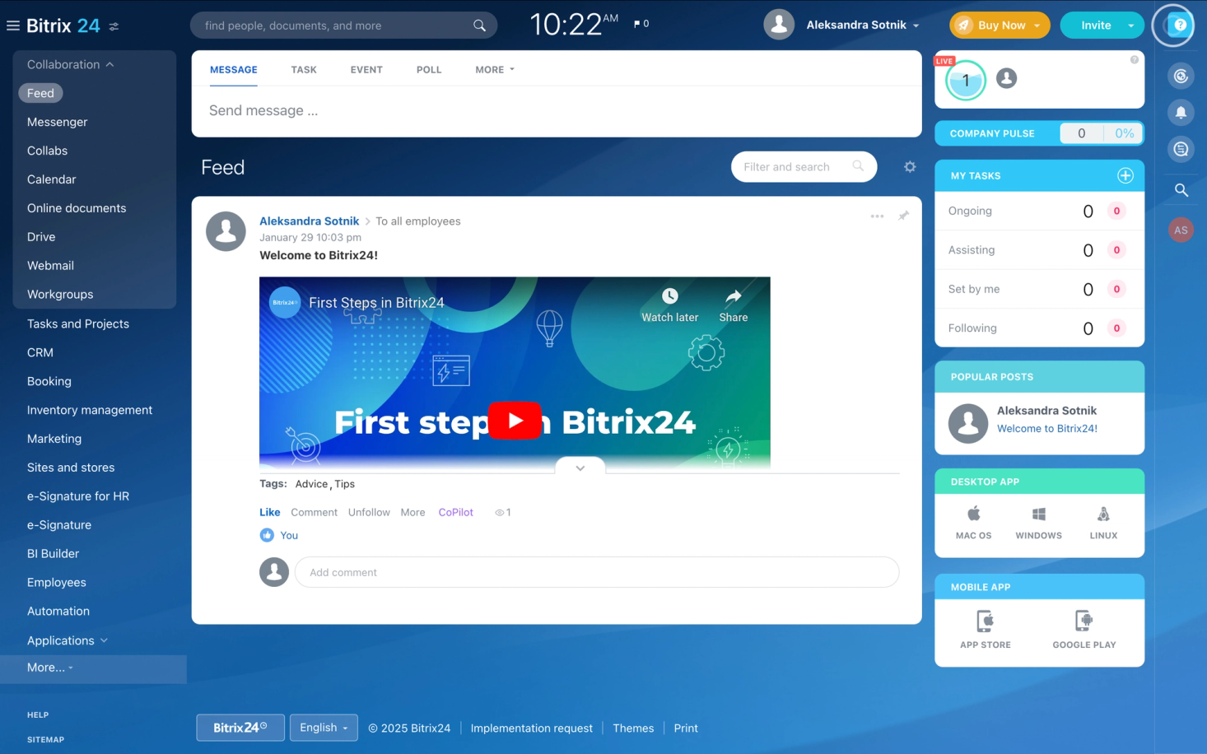The width and height of the screenshot is (1207, 754).
Task: Click the blue thumbs-up reaction icon
Action: point(267,535)
